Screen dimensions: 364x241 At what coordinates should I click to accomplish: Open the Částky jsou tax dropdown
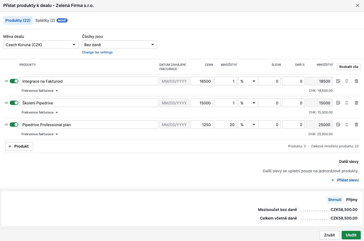[119, 45]
